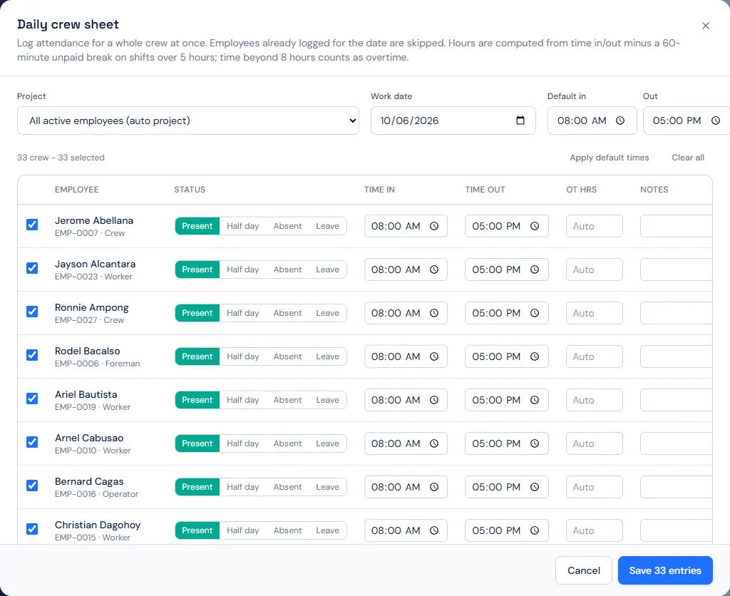The image size is (730, 596).
Task: Uncheck Ariel Bautista's row checkbox
Action: pos(32,399)
